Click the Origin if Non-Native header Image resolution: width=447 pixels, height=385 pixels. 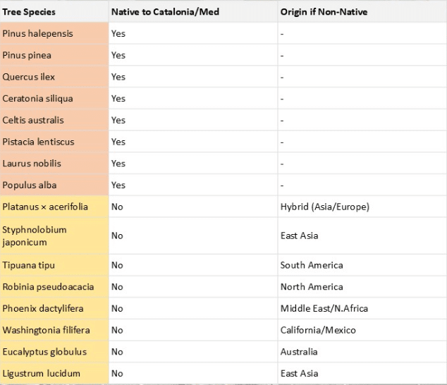tap(324, 12)
